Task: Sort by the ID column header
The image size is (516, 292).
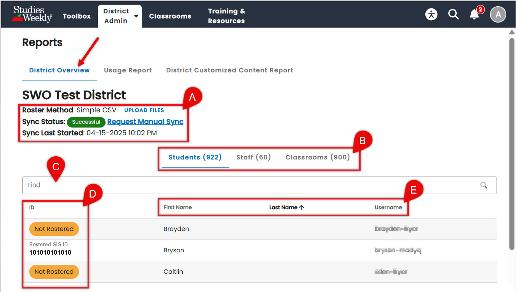Action: [32, 207]
